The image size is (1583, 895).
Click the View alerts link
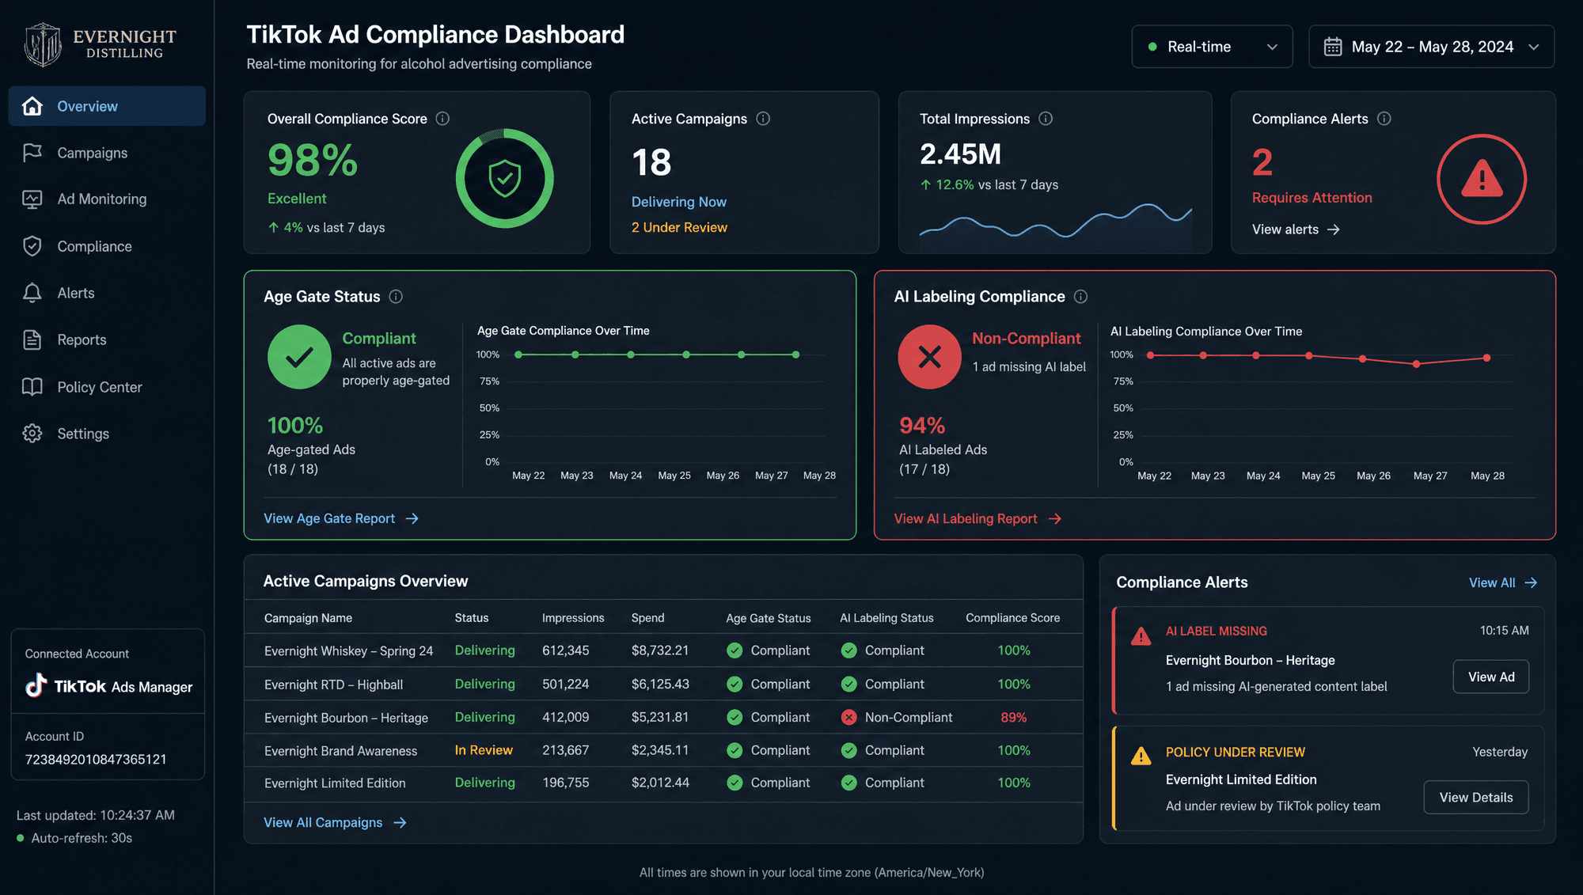point(1296,229)
